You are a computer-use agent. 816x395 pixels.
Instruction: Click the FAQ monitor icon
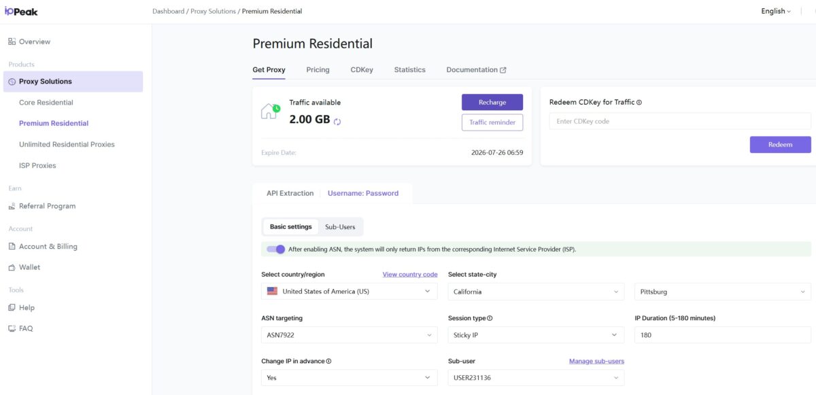click(x=12, y=328)
